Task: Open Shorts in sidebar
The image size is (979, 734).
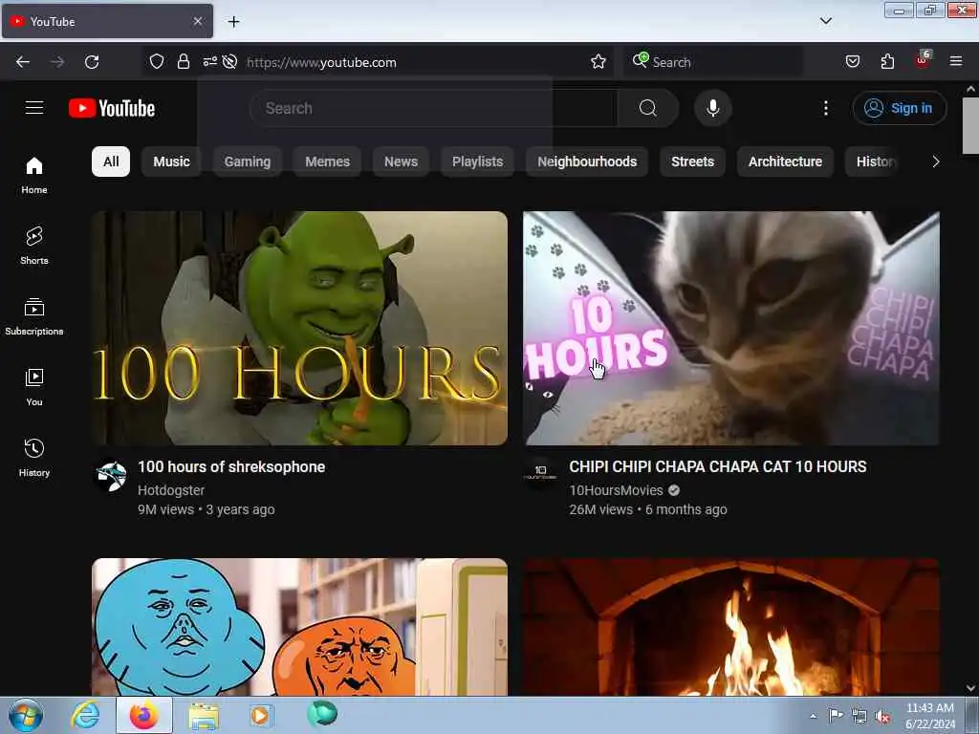Action: click(34, 246)
